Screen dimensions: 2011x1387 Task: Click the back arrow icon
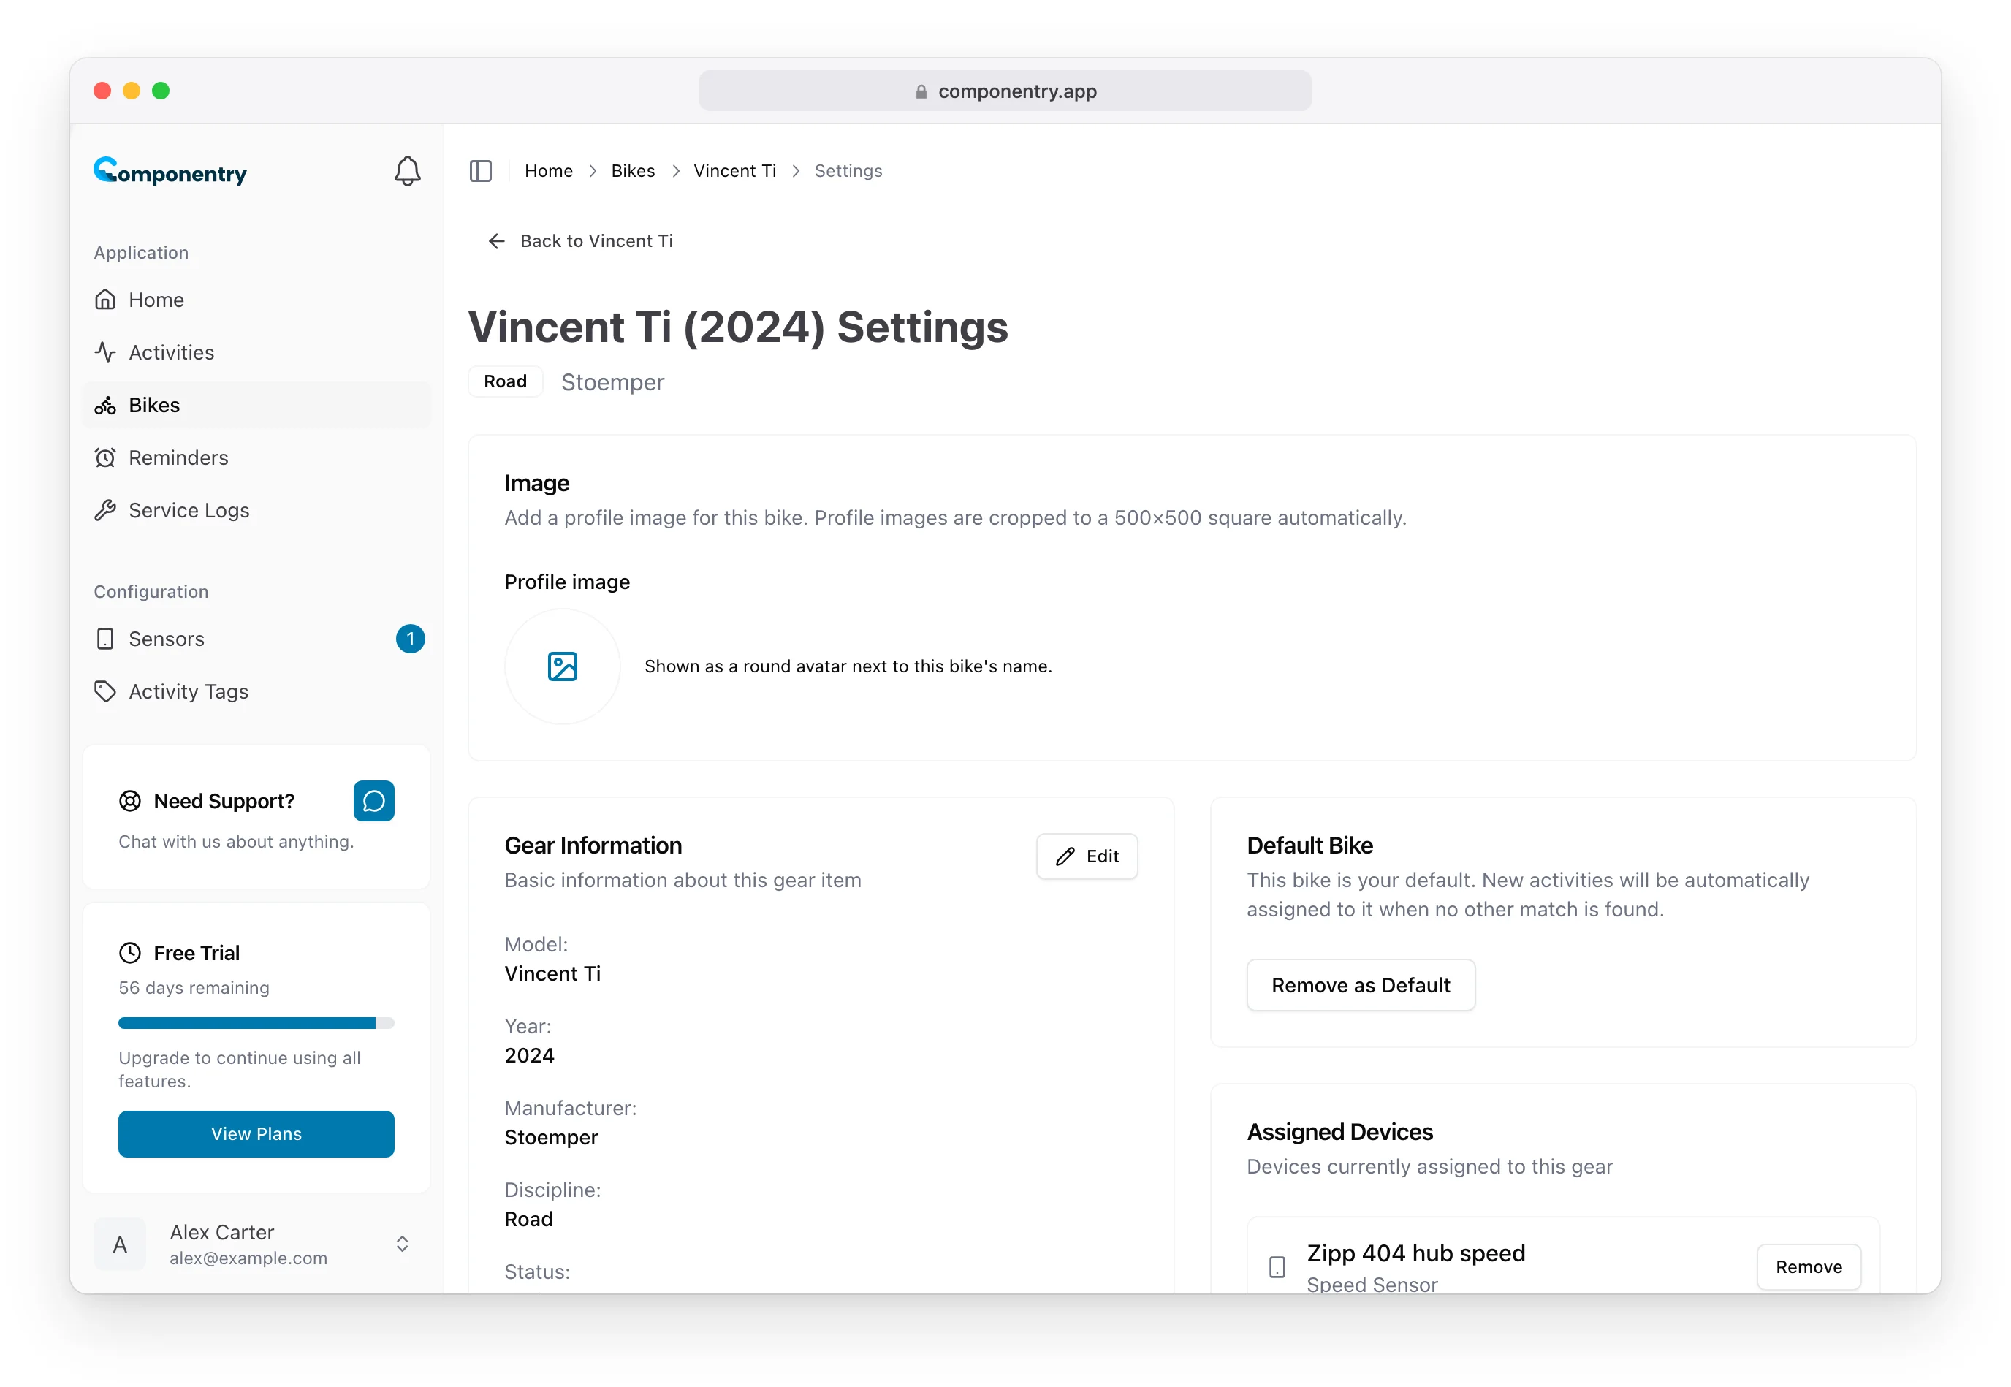pos(496,240)
